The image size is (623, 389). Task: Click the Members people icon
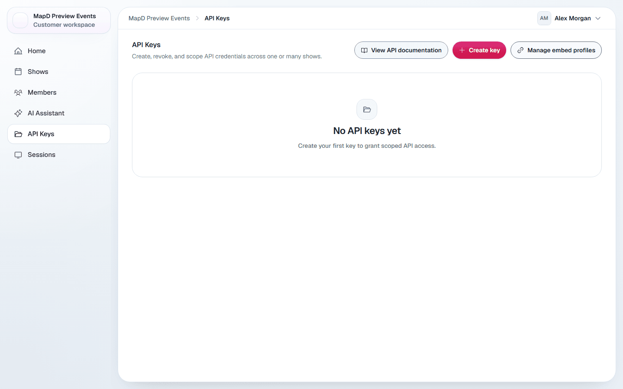(18, 92)
